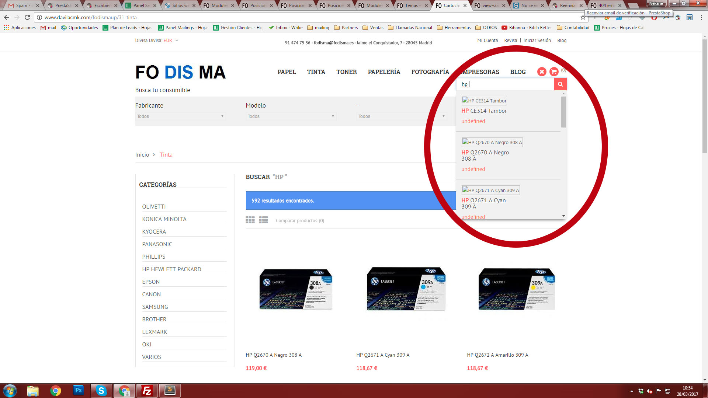This screenshot has width=708, height=398.
Task: Click the red search magnifier button
Action: coord(560,84)
